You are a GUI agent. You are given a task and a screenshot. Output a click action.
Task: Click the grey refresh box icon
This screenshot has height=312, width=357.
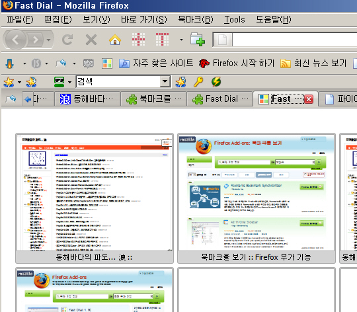click(89, 63)
